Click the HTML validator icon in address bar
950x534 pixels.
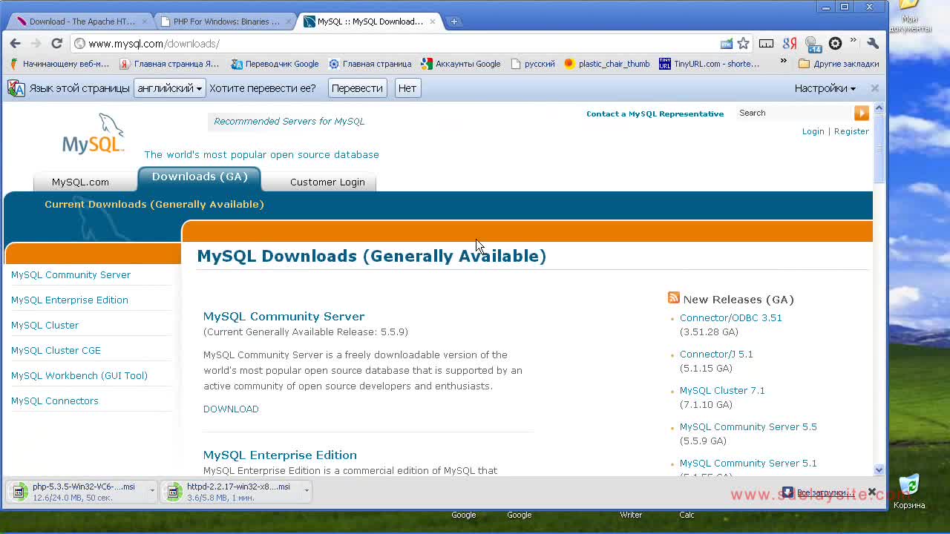coord(727,44)
